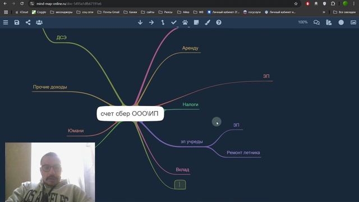Select the зп учреды node
This screenshot has width=359, height=202.
tap(192, 141)
